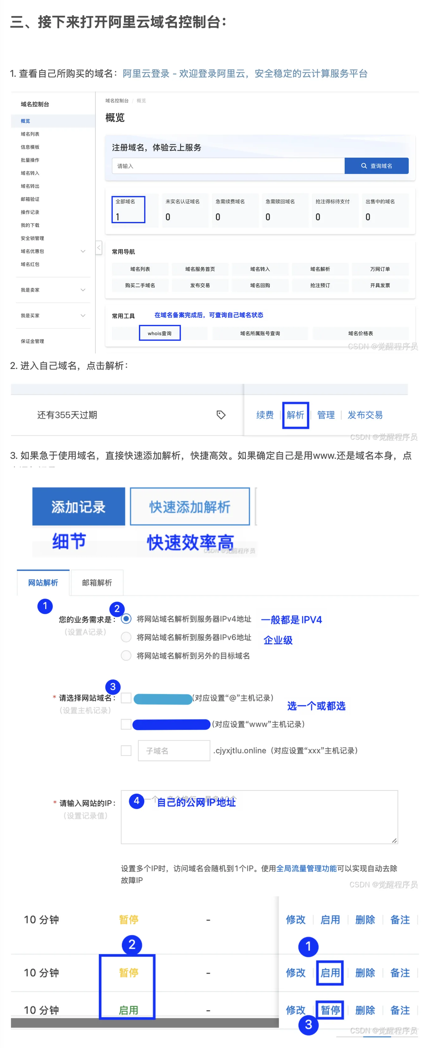Screen dimensions: 443x1048
Task: Open the 域名所属账号查询 tool
Action: click(x=260, y=333)
